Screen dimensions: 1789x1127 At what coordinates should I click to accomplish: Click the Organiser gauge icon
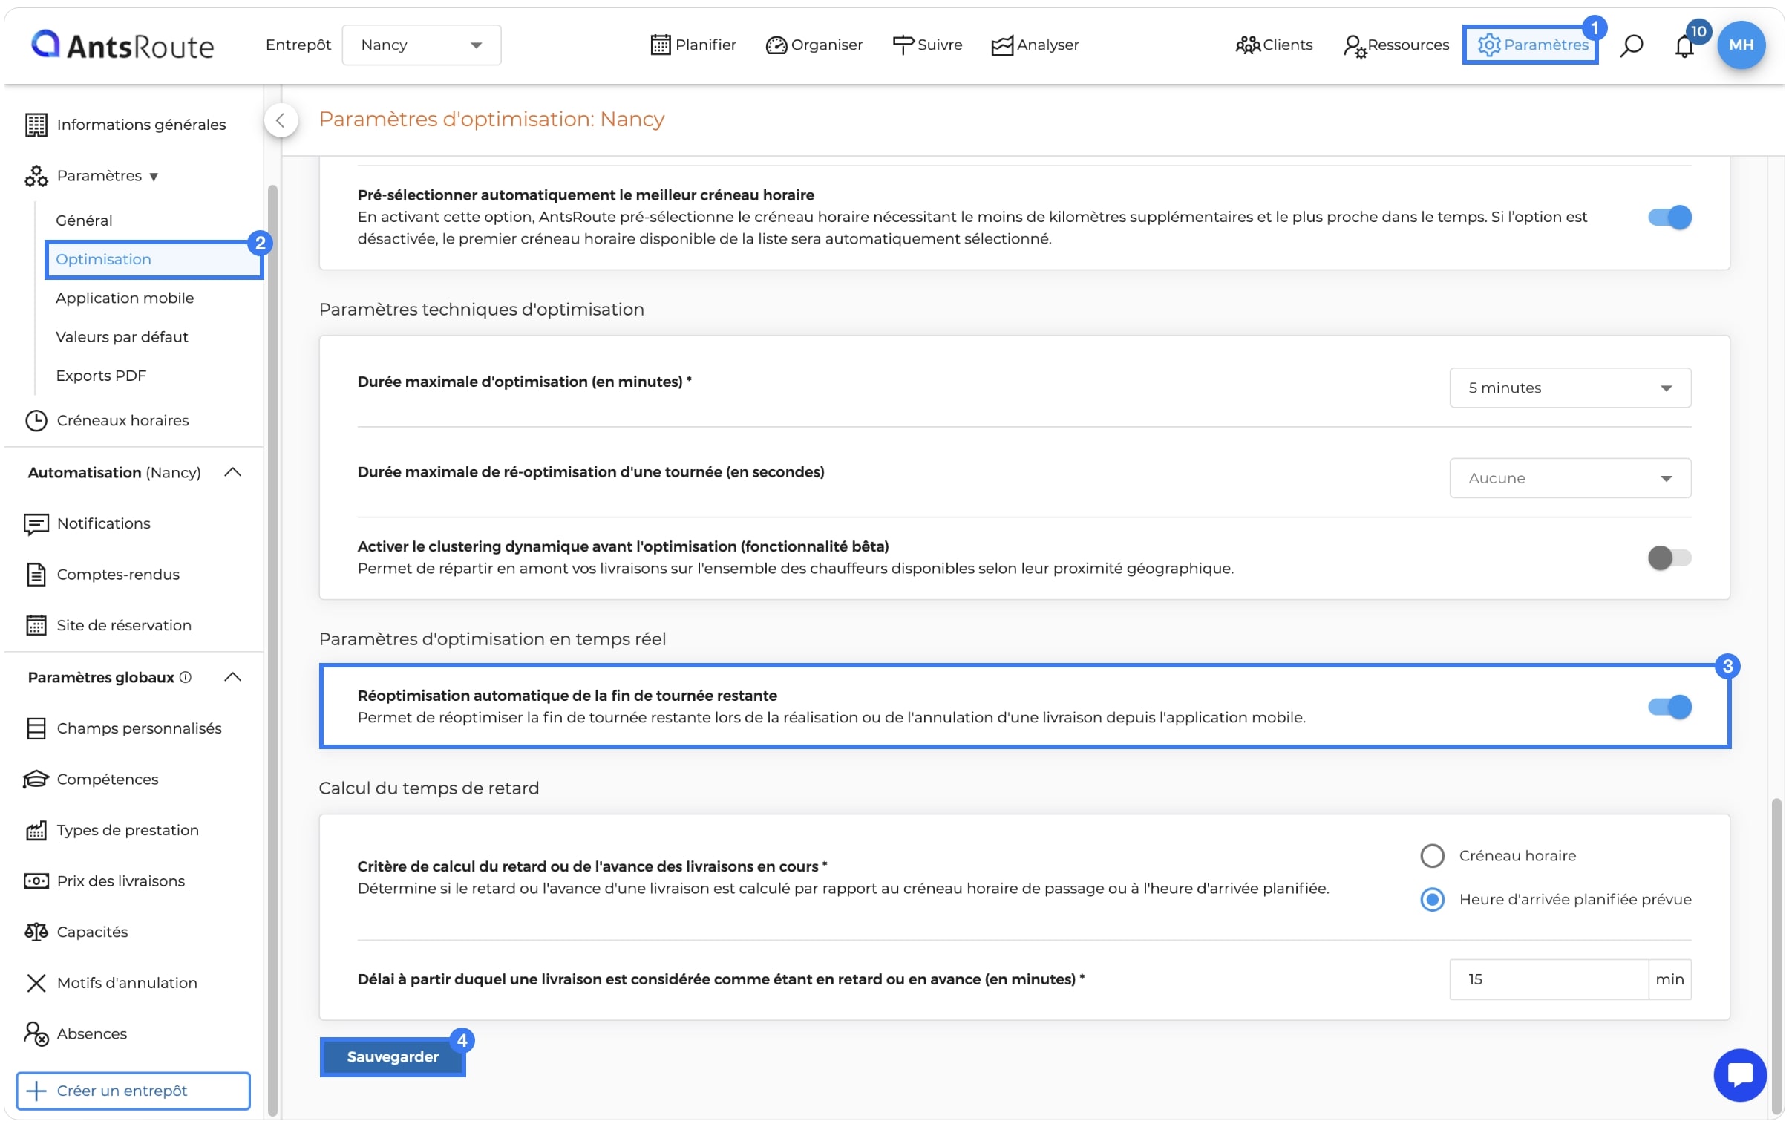(x=776, y=45)
